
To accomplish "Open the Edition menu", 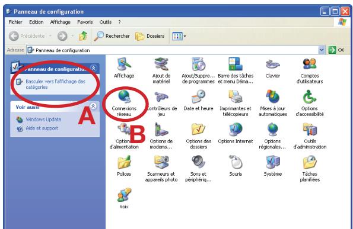I will click(36, 22).
